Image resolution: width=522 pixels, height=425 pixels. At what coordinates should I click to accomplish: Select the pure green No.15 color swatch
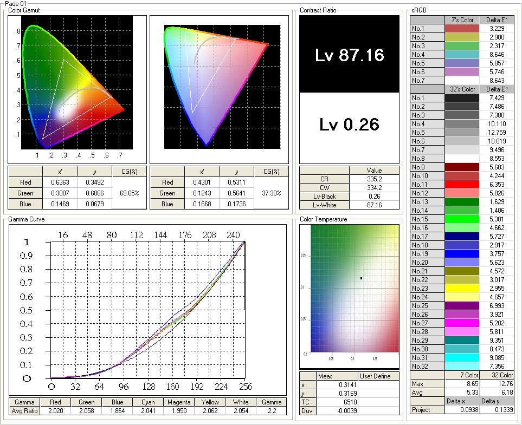point(462,219)
